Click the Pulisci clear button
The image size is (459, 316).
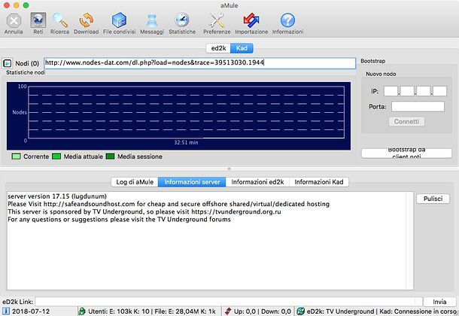pos(433,199)
